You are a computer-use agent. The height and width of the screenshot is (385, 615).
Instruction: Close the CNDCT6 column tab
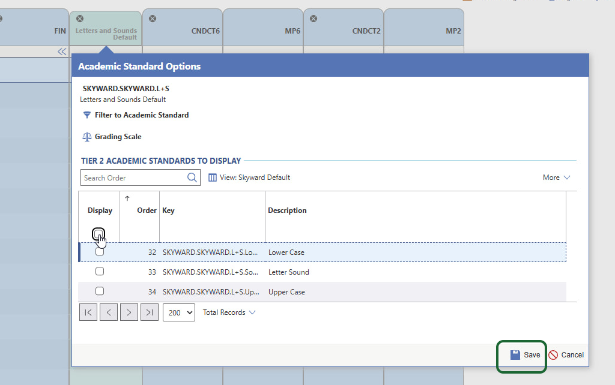153,19
